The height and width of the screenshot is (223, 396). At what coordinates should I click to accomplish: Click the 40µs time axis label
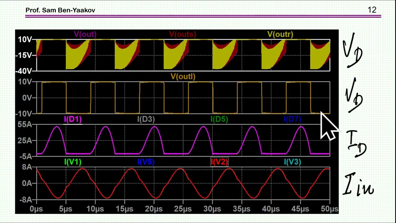(271, 209)
